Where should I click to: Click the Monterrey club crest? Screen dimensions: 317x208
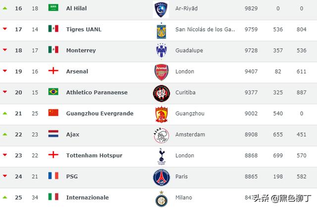click(x=161, y=51)
